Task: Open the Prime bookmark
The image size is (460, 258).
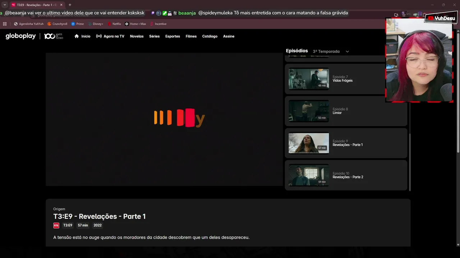Action: [x=78, y=24]
